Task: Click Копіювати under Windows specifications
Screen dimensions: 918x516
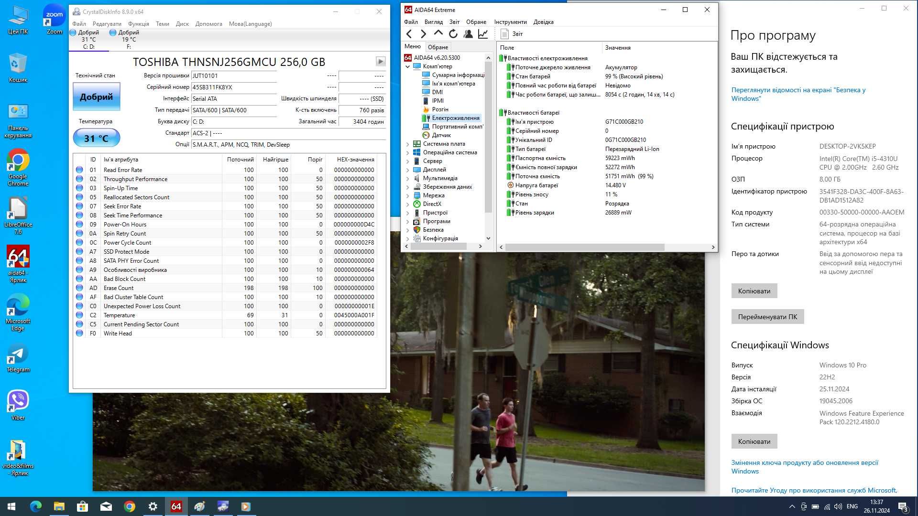Action: pos(754,441)
